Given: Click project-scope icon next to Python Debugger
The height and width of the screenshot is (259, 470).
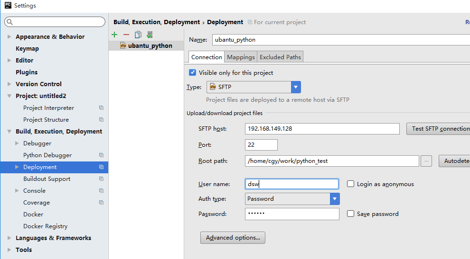Looking at the screenshot, I should point(101,155).
